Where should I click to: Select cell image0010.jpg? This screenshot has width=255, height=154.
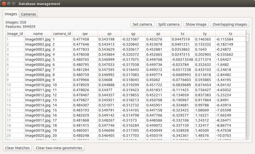click(x=38, y=85)
